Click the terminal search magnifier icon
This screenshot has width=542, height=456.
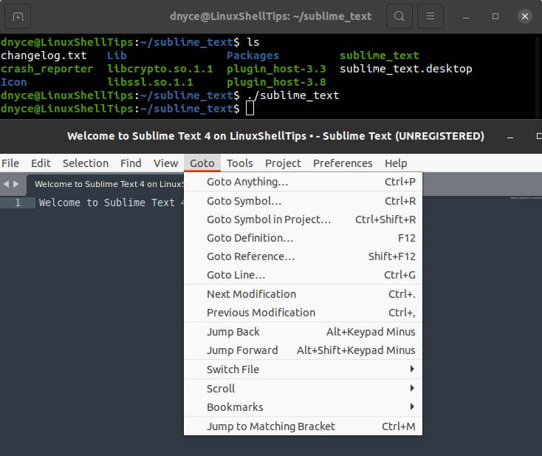point(399,16)
